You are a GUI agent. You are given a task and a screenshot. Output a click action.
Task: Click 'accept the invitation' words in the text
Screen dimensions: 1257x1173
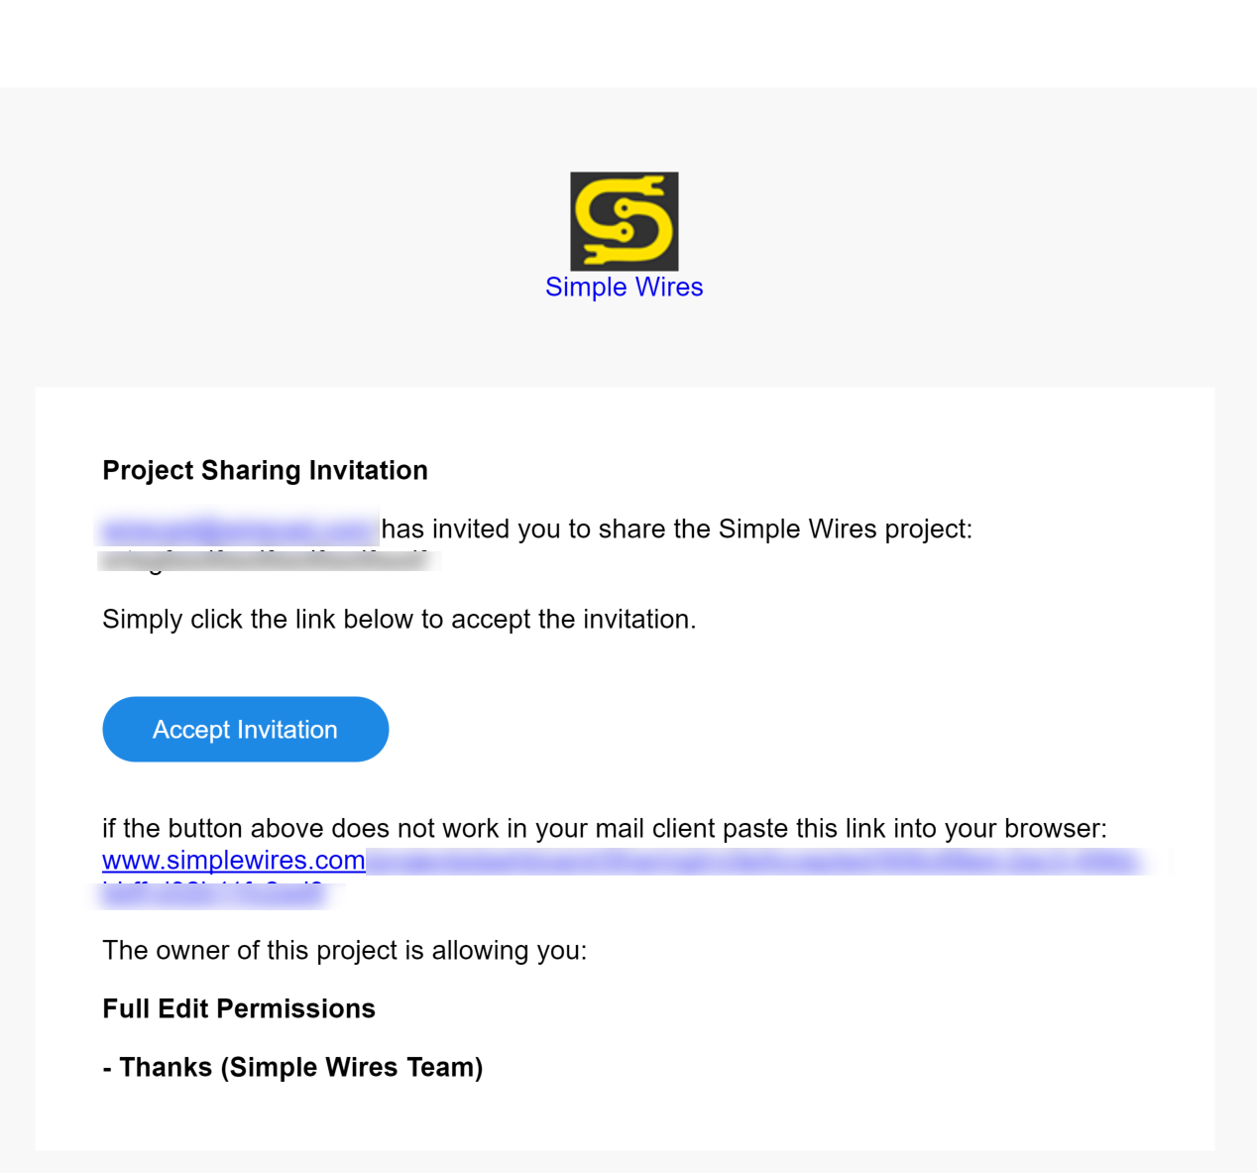click(x=574, y=619)
